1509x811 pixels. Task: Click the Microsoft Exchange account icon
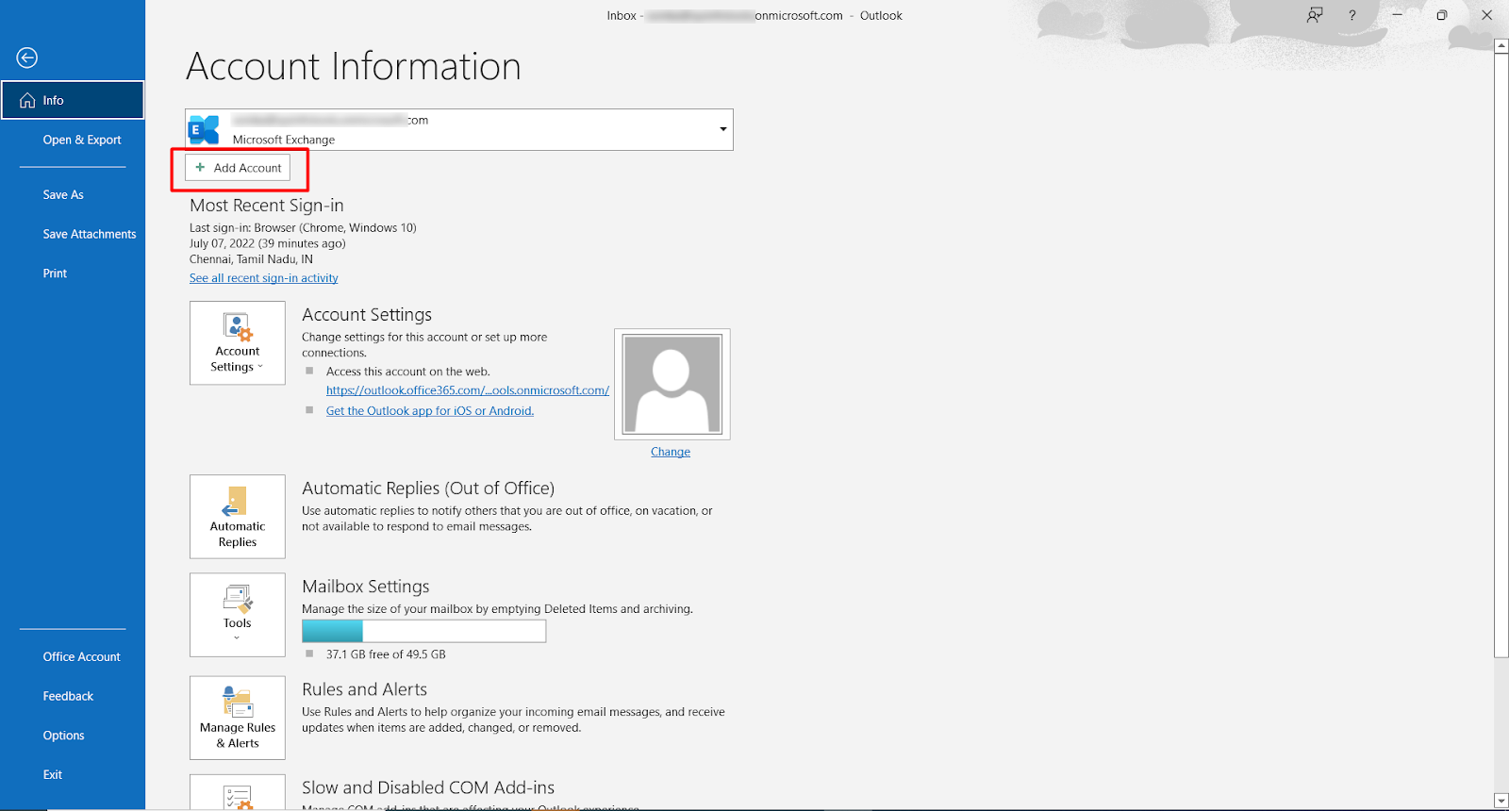coord(204,129)
